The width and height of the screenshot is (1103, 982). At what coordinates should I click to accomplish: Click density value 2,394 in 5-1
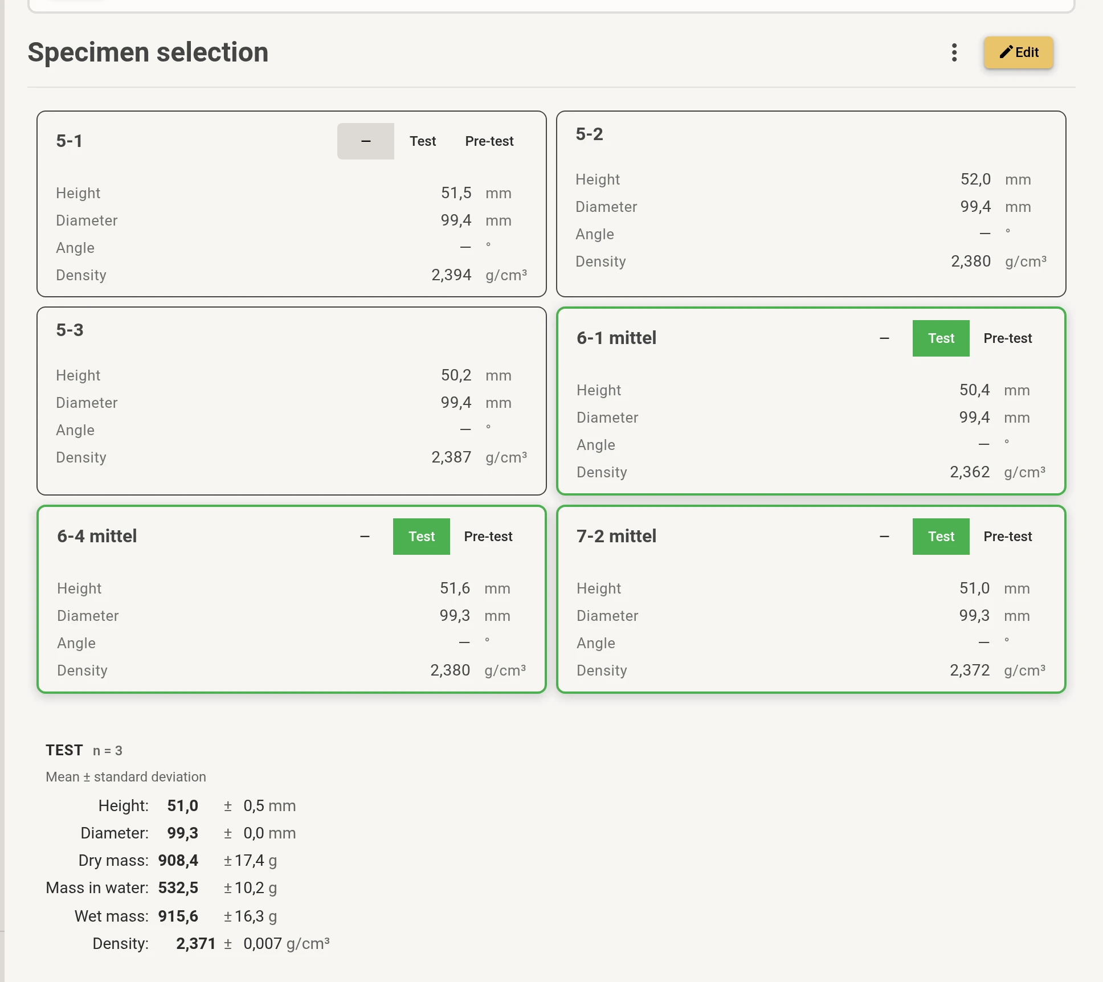point(451,275)
